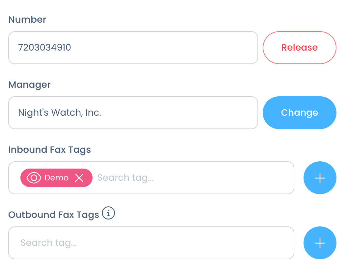Open the Outbound Fax Tags info icon
Viewport: 347px width, 278px height.
point(108,213)
